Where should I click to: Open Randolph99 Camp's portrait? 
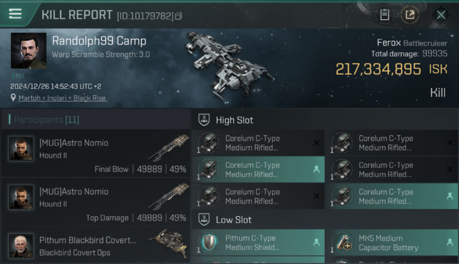pyautogui.click(x=29, y=51)
